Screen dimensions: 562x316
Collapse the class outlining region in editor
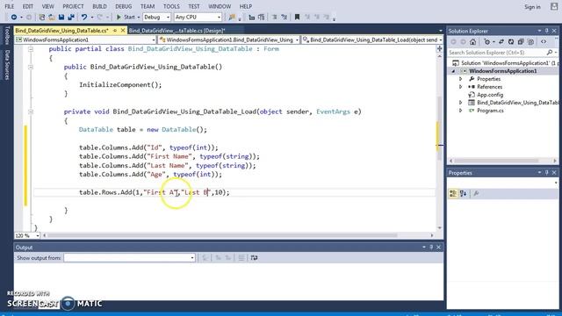(x=31, y=49)
